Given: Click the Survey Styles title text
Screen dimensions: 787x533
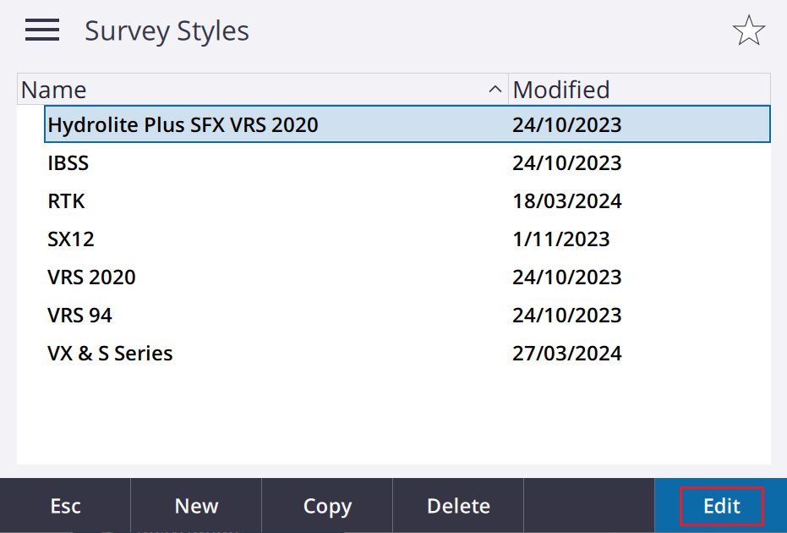Looking at the screenshot, I should pyautogui.click(x=167, y=31).
